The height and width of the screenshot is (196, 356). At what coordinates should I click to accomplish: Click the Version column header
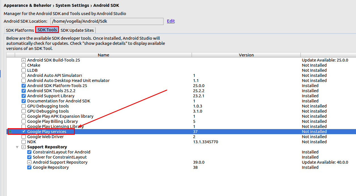pyautogui.click(x=246, y=55)
